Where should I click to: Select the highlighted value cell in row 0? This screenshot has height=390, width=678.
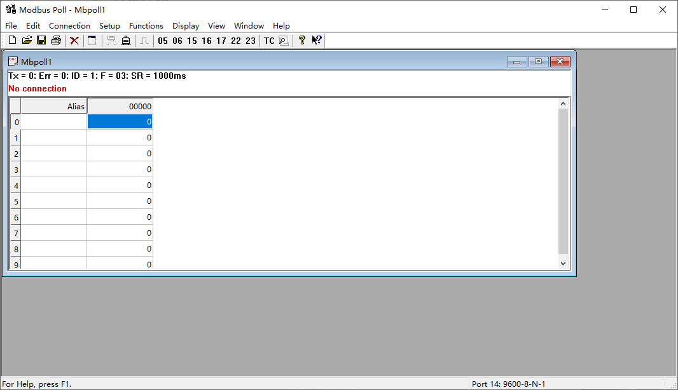120,122
